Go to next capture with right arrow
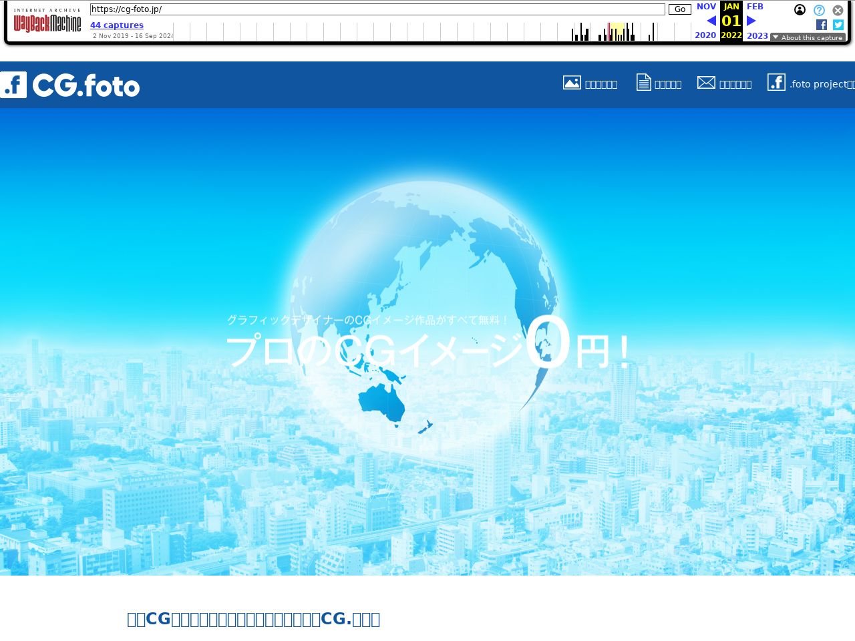 coord(751,21)
